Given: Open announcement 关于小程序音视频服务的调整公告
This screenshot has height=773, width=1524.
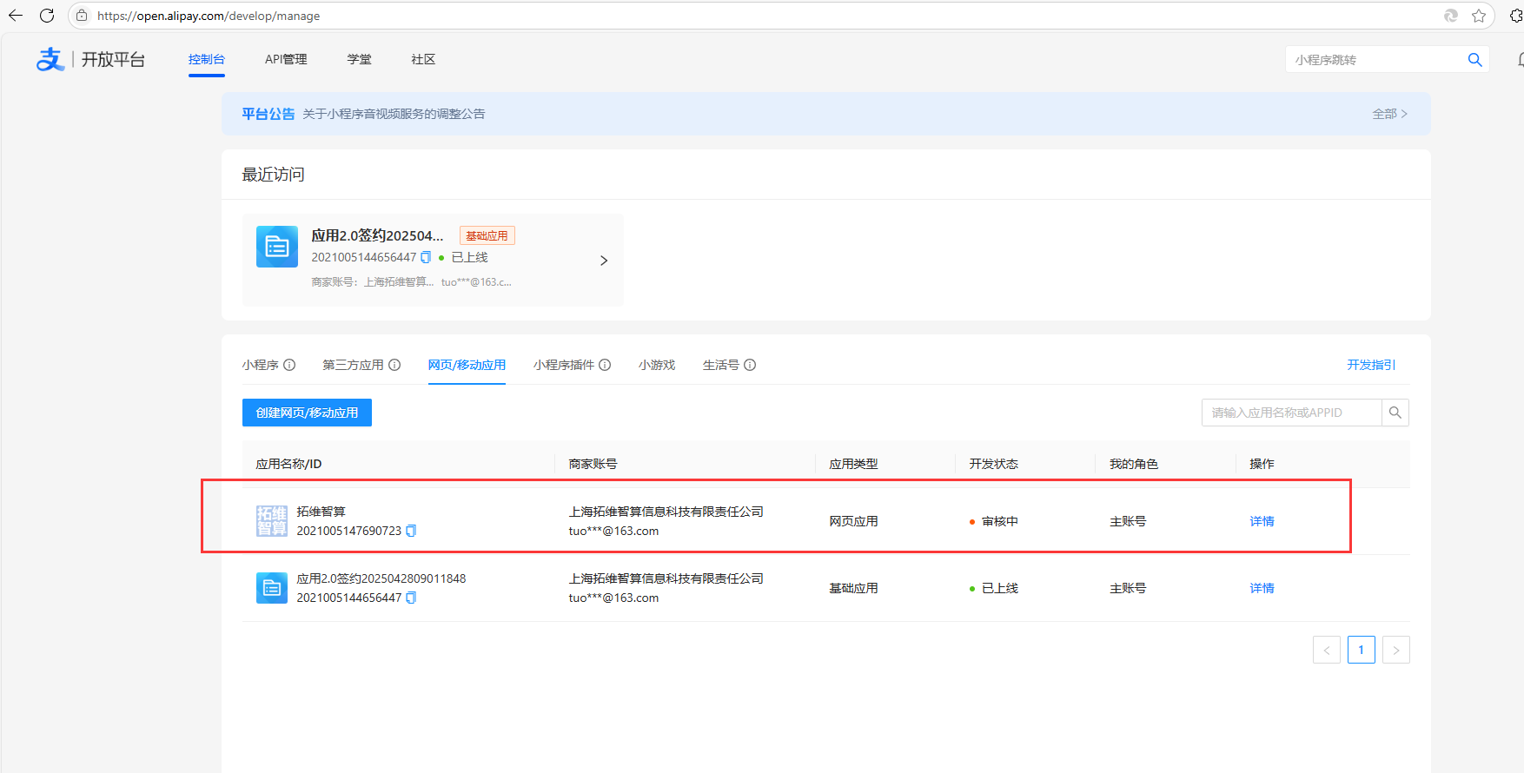Looking at the screenshot, I should (x=394, y=114).
